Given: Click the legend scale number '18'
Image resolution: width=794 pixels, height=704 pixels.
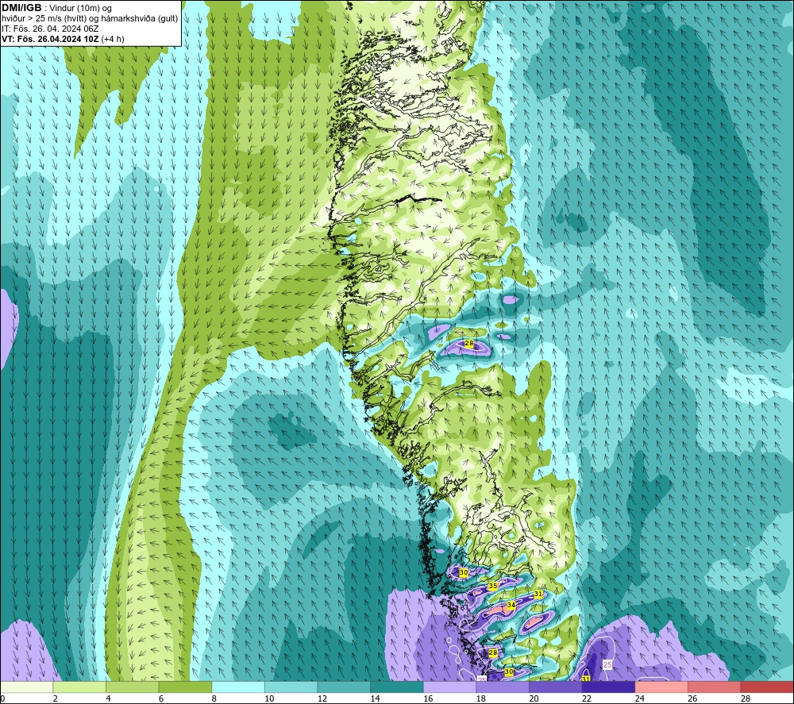Looking at the screenshot, I should 481,699.
